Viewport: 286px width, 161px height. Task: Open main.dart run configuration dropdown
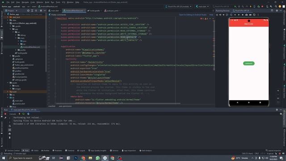pyautogui.click(x=202, y=6)
